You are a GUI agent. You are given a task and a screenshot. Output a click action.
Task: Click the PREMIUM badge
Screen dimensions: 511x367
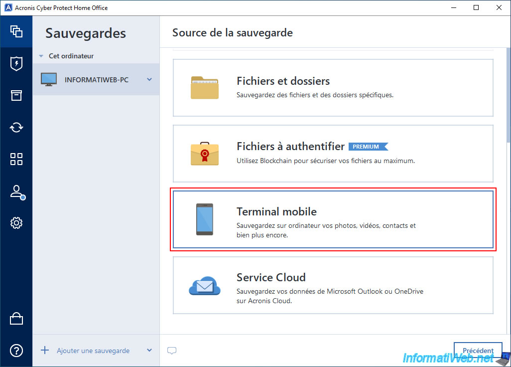coord(368,147)
